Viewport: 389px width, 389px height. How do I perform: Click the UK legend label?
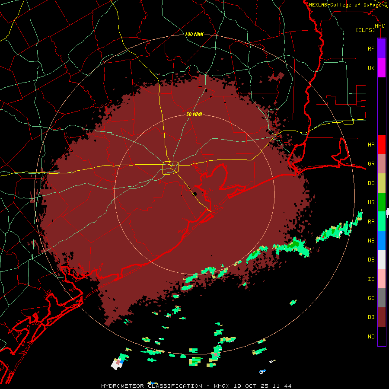click(x=371, y=68)
